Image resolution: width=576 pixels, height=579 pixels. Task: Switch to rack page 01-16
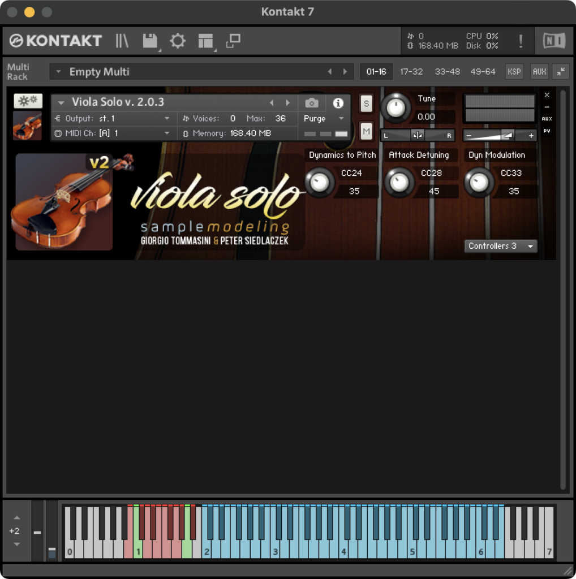[x=376, y=72]
